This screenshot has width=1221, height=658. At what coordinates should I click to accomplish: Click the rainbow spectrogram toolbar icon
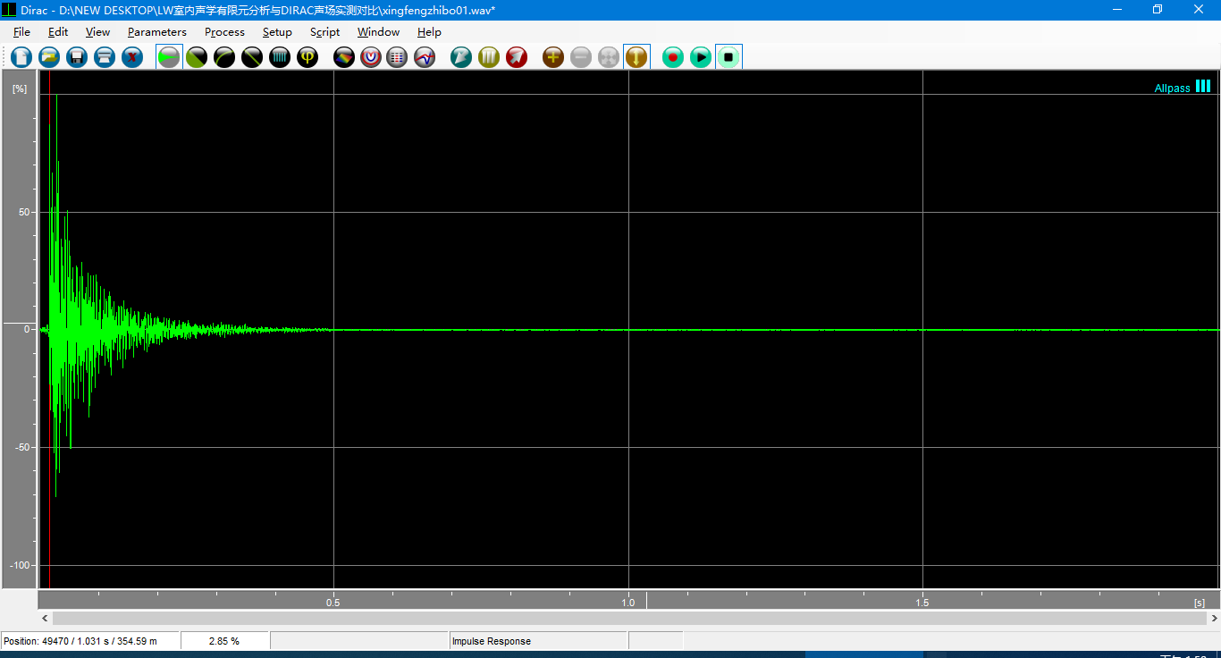point(344,57)
